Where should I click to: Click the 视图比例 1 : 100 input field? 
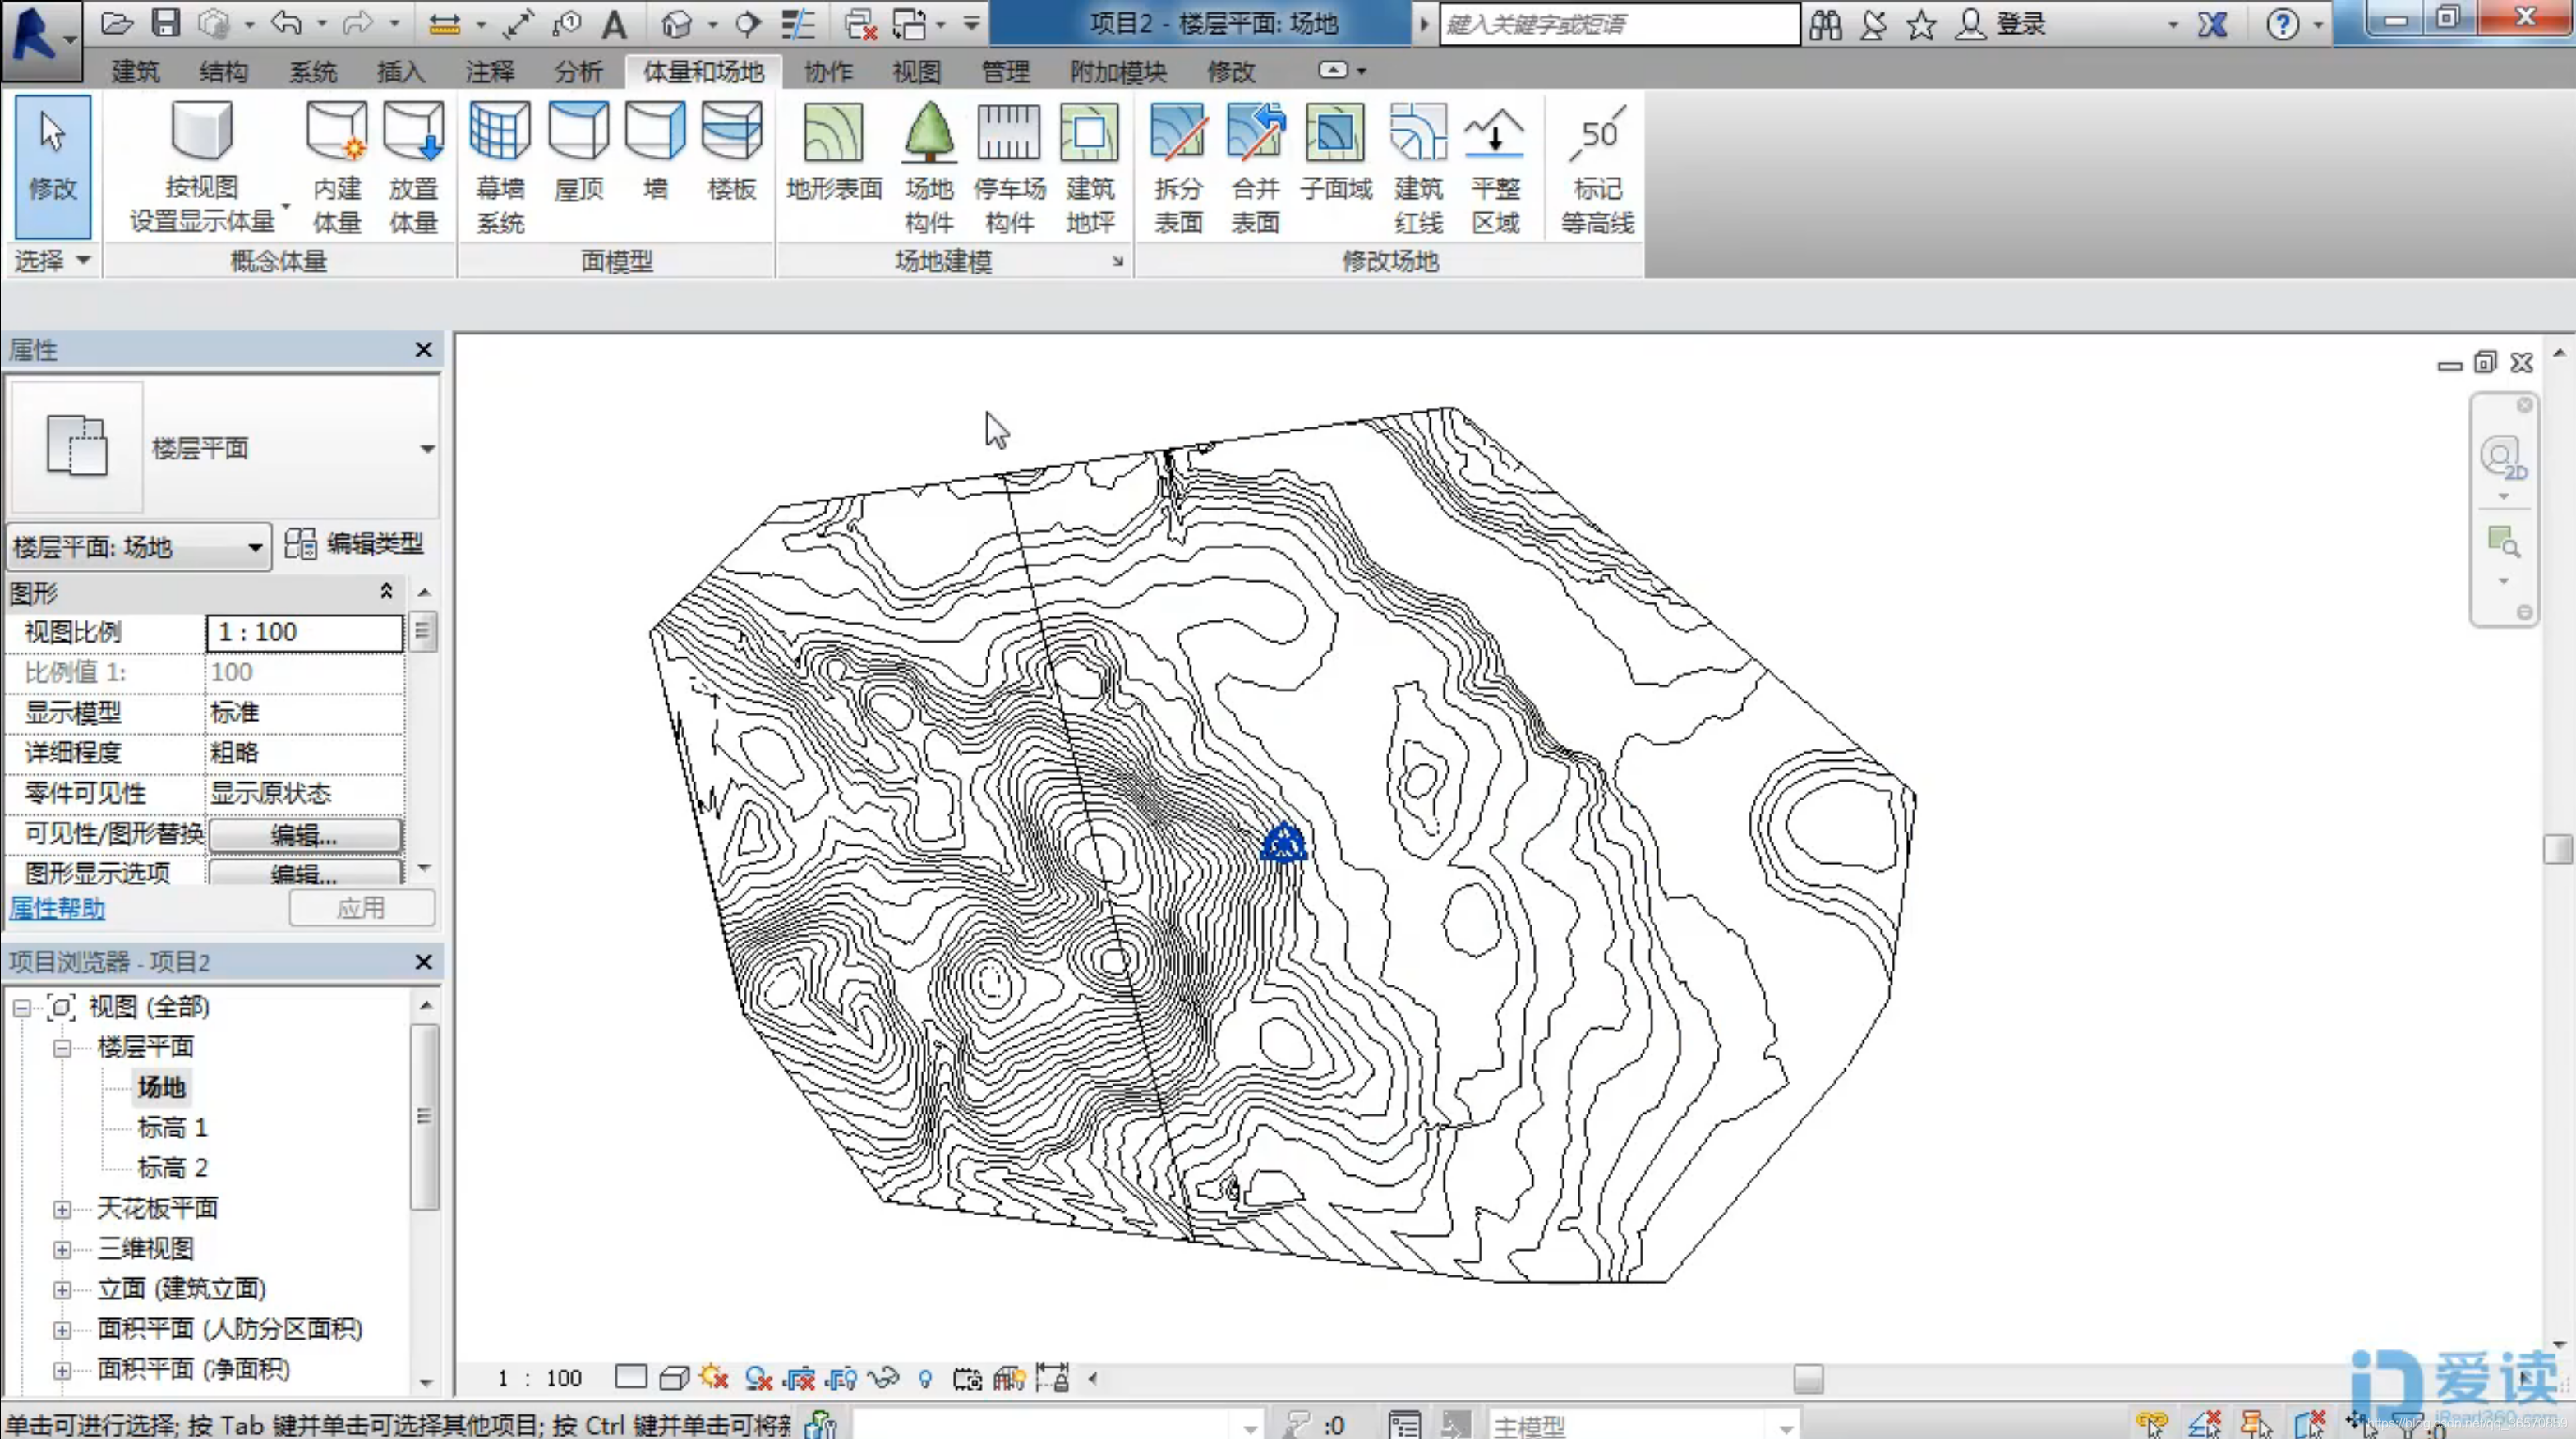(x=304, y=632)
